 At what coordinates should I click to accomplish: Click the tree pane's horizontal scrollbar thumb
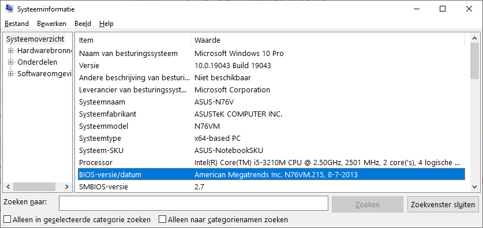34,186
